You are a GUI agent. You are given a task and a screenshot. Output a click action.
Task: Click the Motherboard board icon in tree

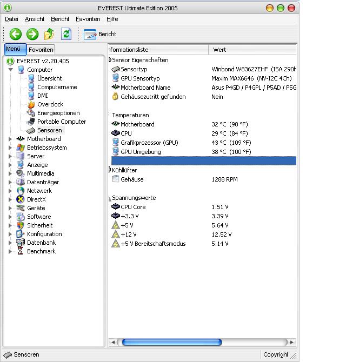(21, 139)
